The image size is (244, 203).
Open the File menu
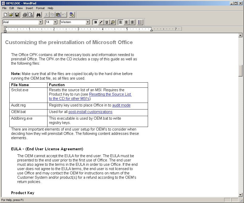coord(4,8)
